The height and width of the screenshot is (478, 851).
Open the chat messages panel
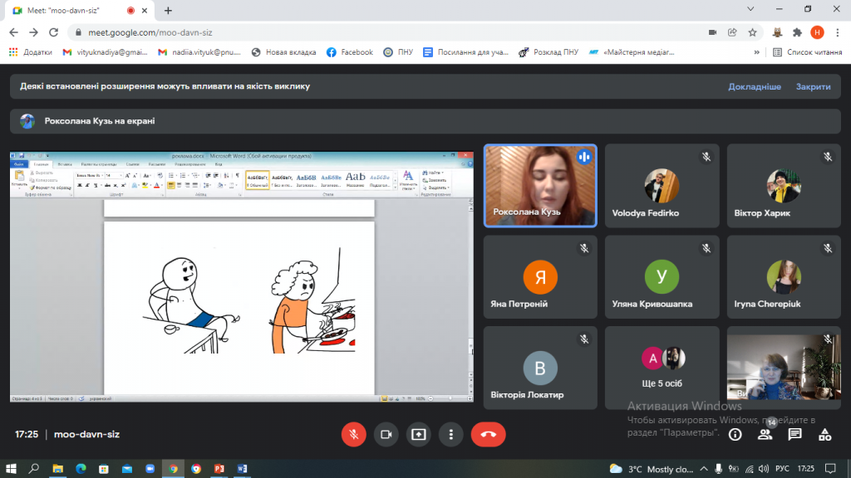[794, 434]
